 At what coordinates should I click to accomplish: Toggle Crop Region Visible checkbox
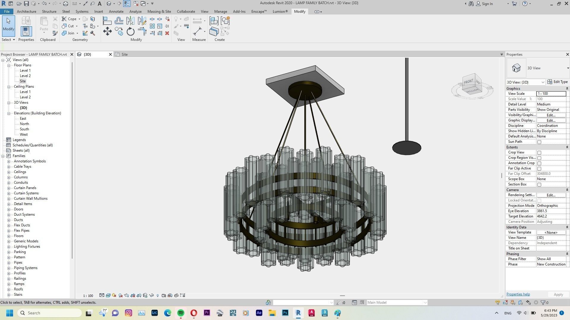pos(539,158)
